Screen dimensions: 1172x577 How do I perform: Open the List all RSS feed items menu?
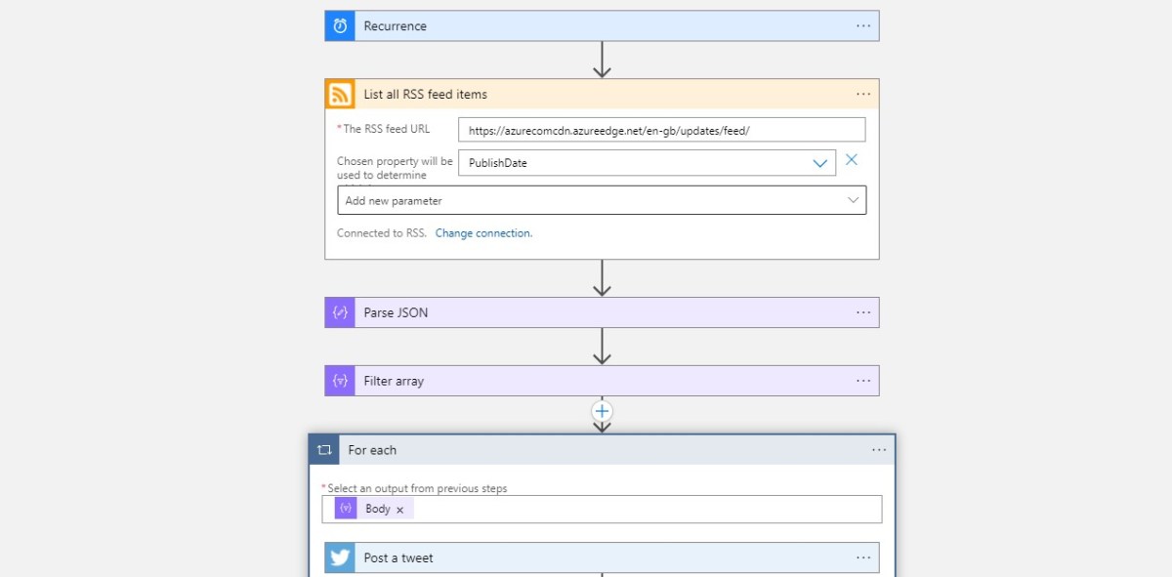coord(862,94)
